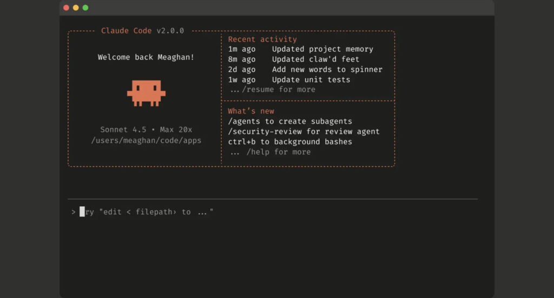Click '/help for more' under What's new
554x298 pixels.
(278, 152)
